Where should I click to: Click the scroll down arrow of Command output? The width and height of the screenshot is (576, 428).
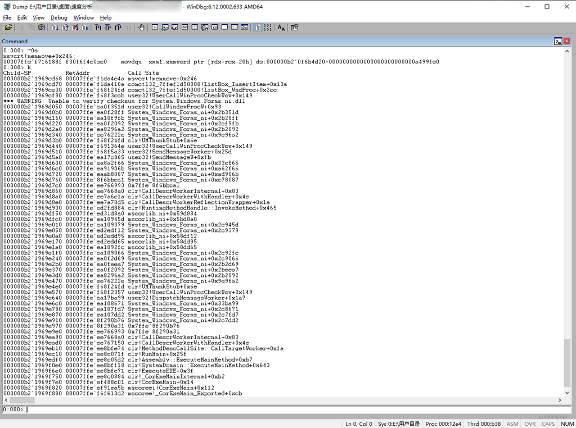point(567,393)
